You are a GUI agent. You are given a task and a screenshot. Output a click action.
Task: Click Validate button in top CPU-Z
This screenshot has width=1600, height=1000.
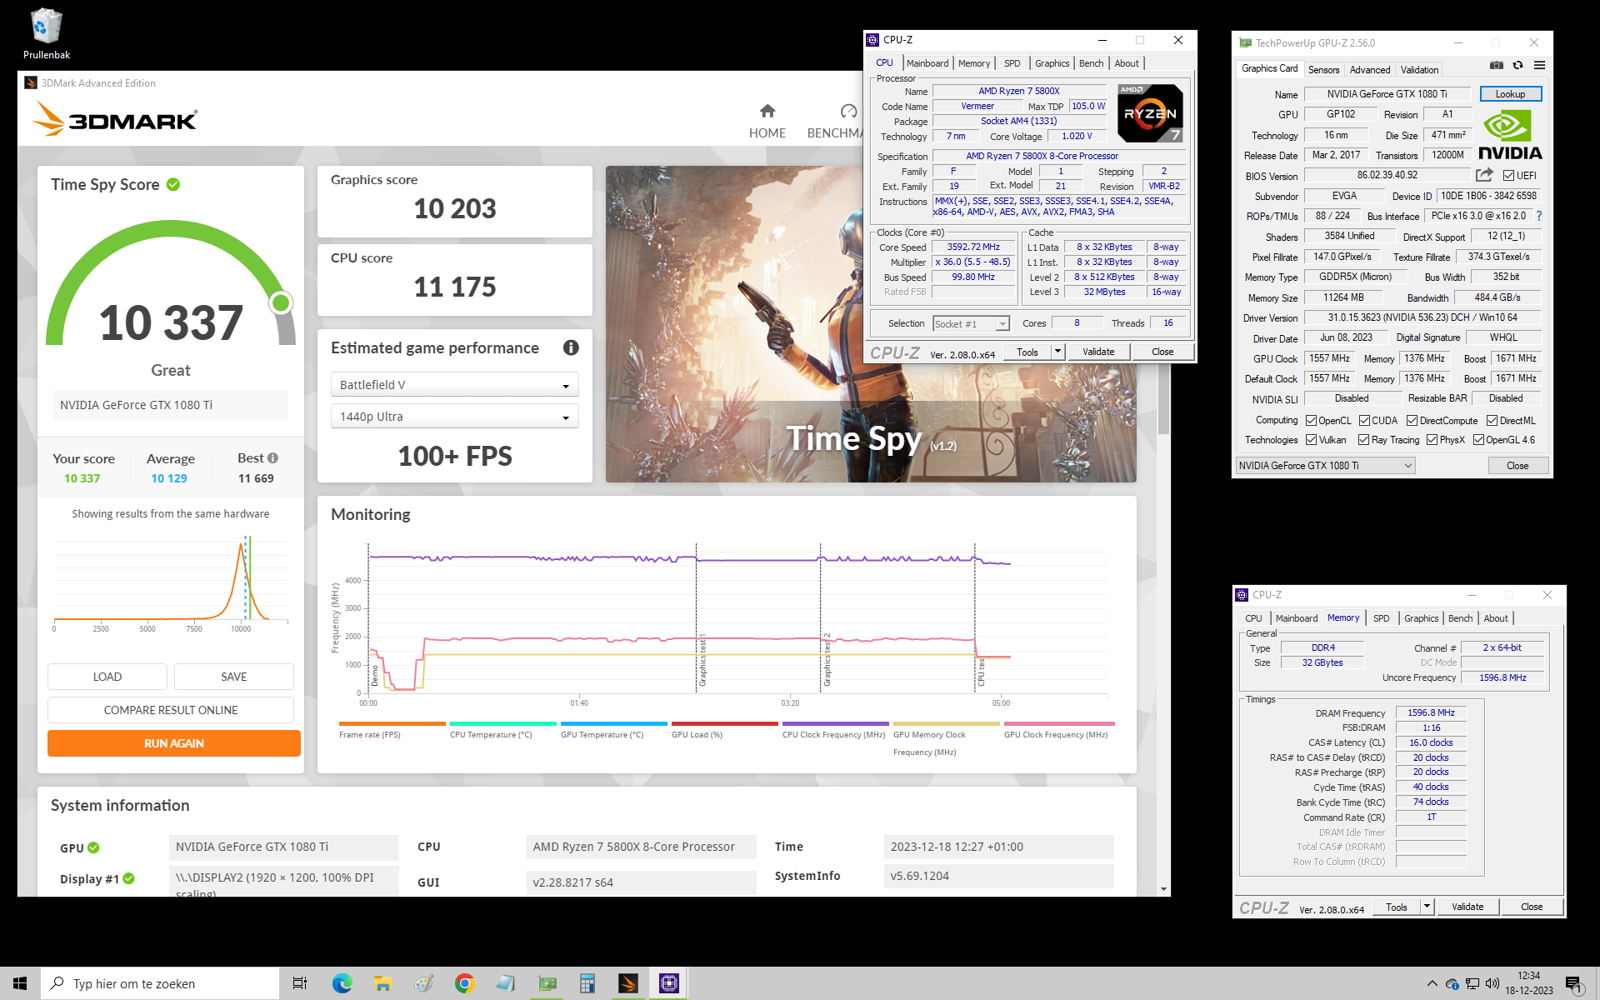pyautogui.click(x=1098, y=352)
